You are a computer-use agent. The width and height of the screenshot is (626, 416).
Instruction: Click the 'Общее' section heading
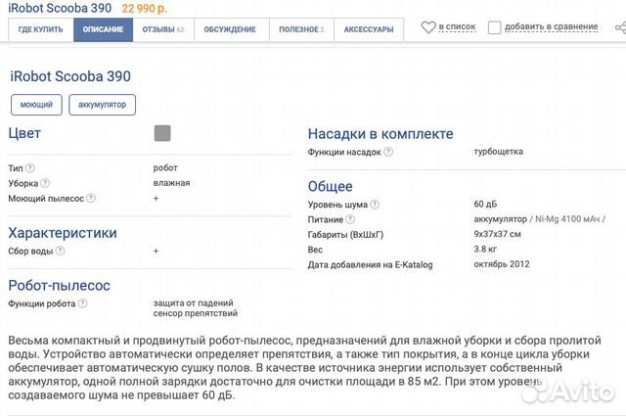coord(331,187)
